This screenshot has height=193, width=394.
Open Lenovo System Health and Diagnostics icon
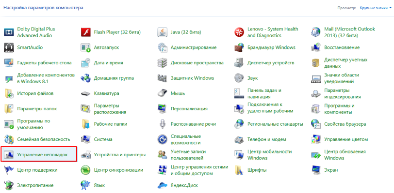coord(239,32)
